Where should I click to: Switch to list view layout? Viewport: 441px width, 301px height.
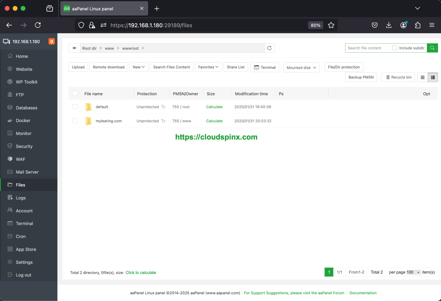[433, 77]
